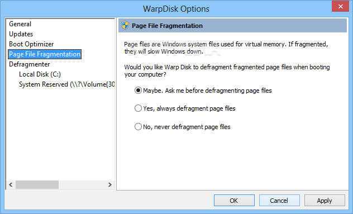This screenshot has width=353, height=214.
Task: Click the left scroll arrow in tree
Action: point(11,185)
